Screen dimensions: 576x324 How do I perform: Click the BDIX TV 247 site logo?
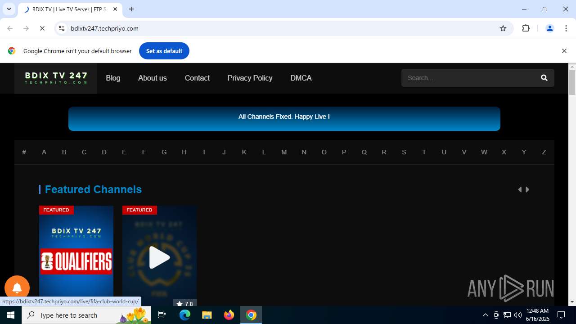pos(56,78)
